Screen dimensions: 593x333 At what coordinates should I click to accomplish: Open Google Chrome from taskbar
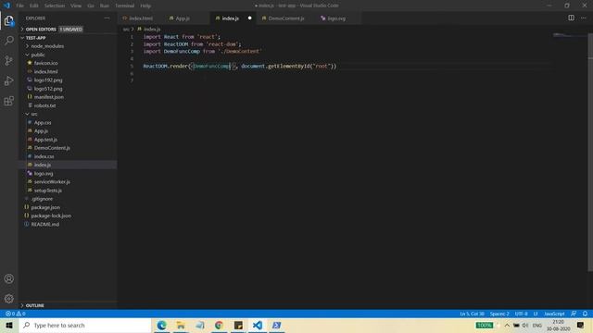click(x=219, y=325)
